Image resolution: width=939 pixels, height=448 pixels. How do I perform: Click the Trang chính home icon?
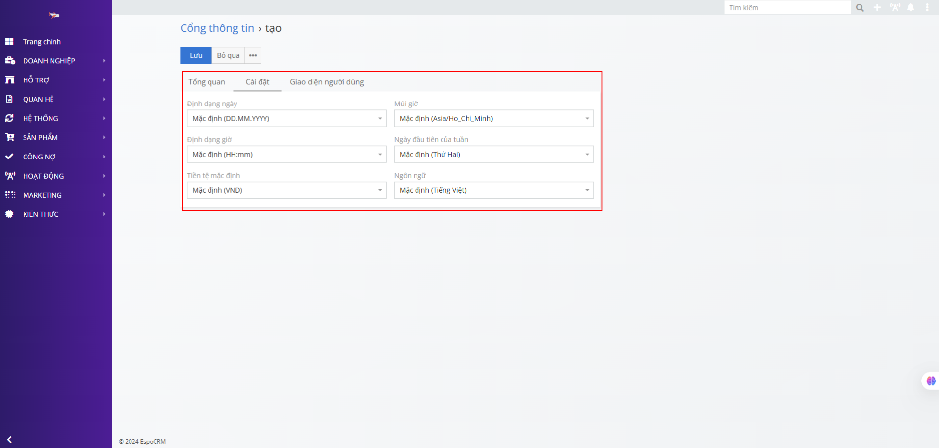tap(9, 42)
